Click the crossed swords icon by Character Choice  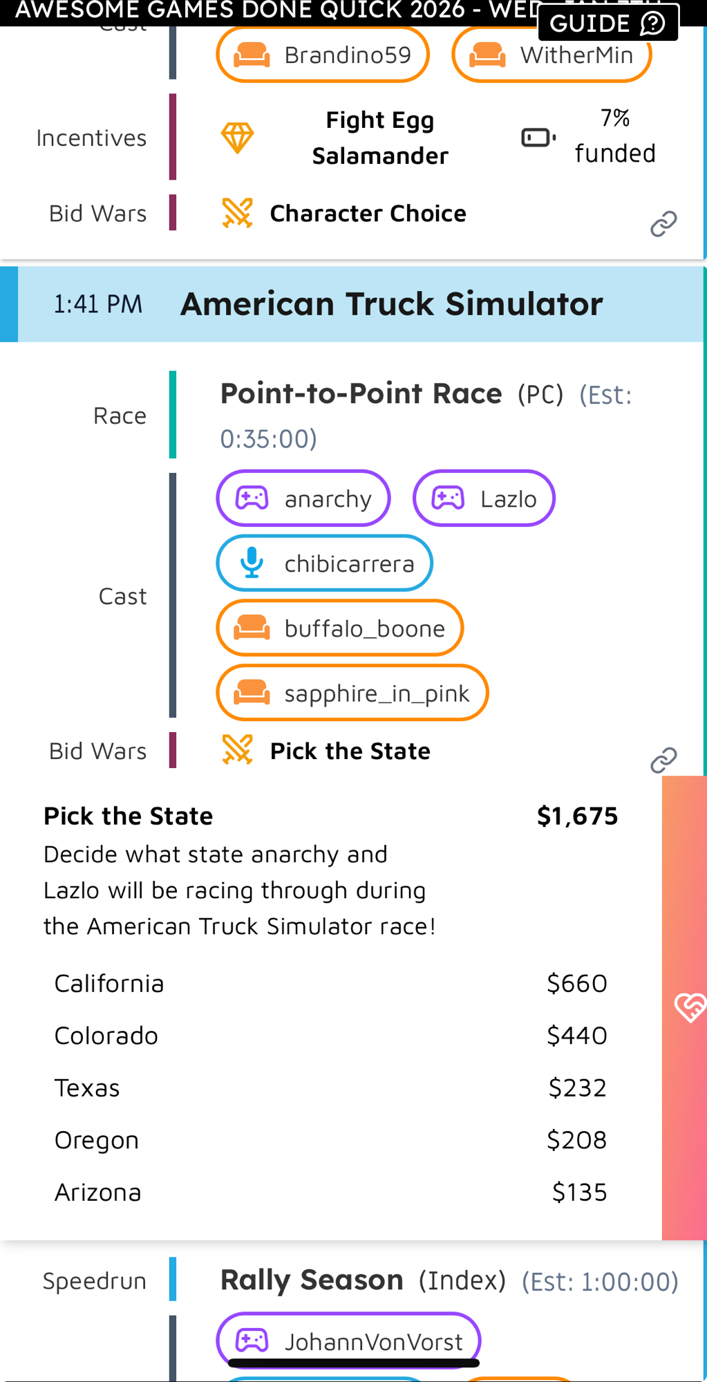click(x=237, y=213)
